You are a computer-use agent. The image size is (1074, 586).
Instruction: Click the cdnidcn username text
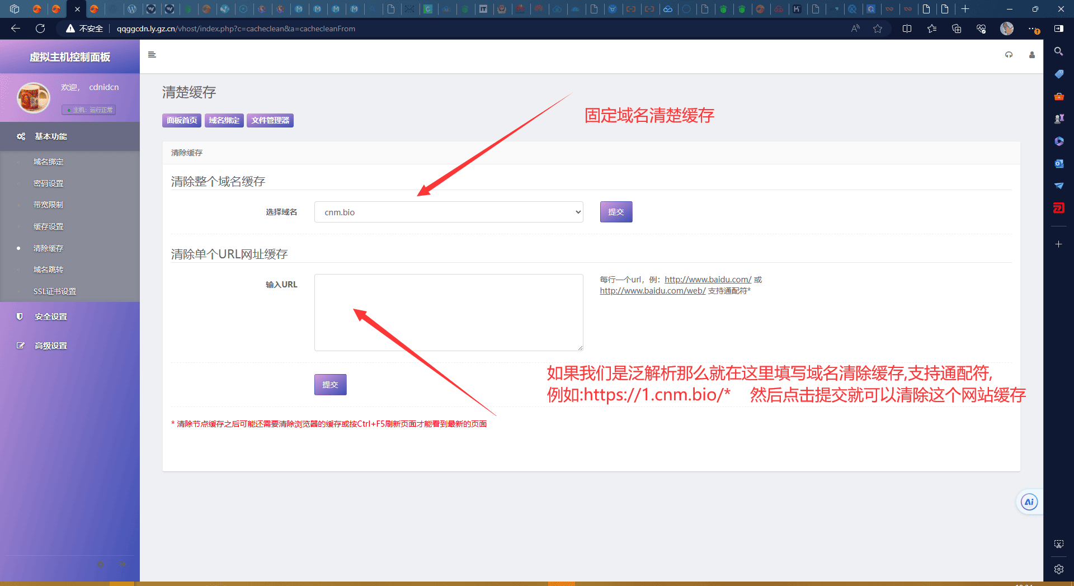tap(104, 87)
